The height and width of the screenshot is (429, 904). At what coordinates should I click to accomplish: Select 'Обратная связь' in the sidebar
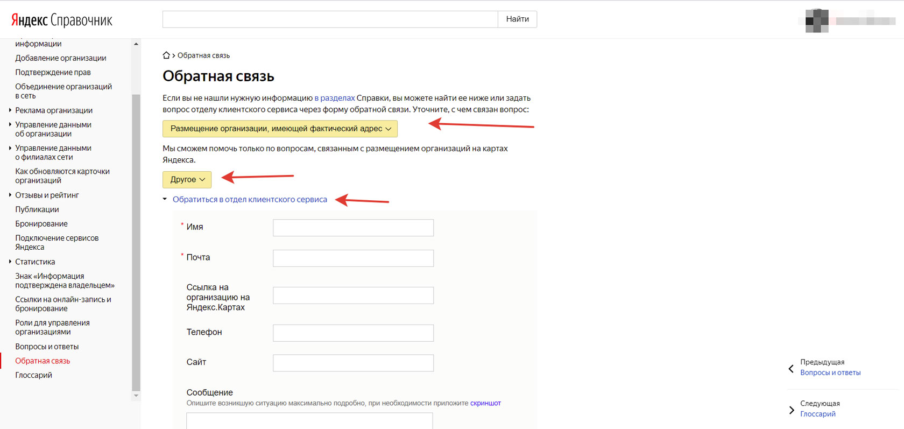[x=43, y=361]
